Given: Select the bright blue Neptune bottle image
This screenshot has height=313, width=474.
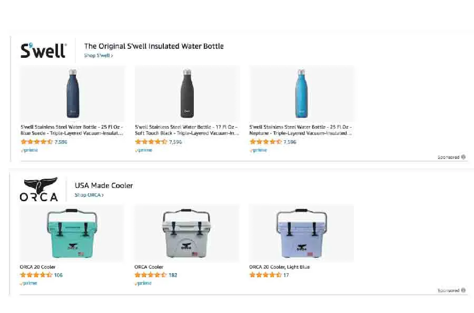Looking at the screenshot, I should (301, 93).
